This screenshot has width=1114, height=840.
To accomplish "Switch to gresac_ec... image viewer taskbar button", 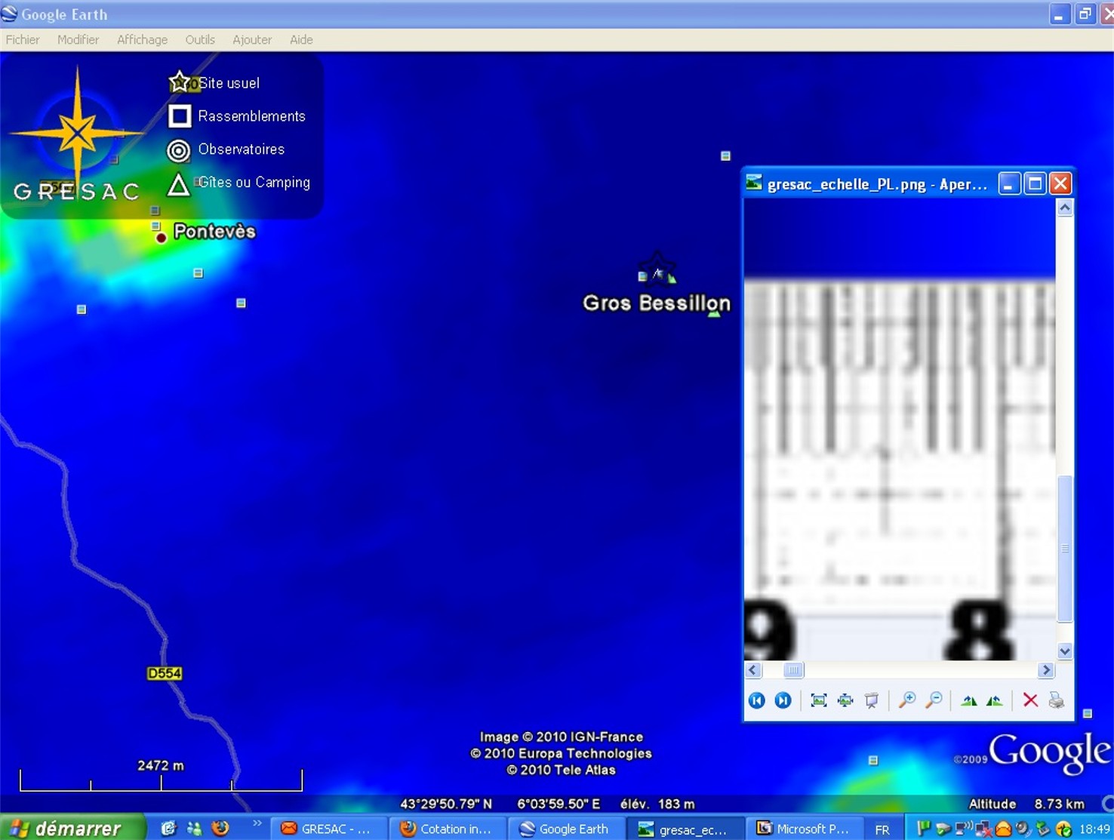I will (x=685, y=829).
